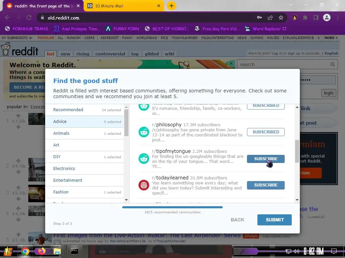Close the Welcome to Reddit banner
Screen dimensions: 345x258
[x=231, y=63]
